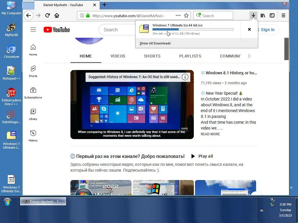This screenshot has height=223, width=298.
Task: Go back with the browser back arrow
Action: coord(29,16)
